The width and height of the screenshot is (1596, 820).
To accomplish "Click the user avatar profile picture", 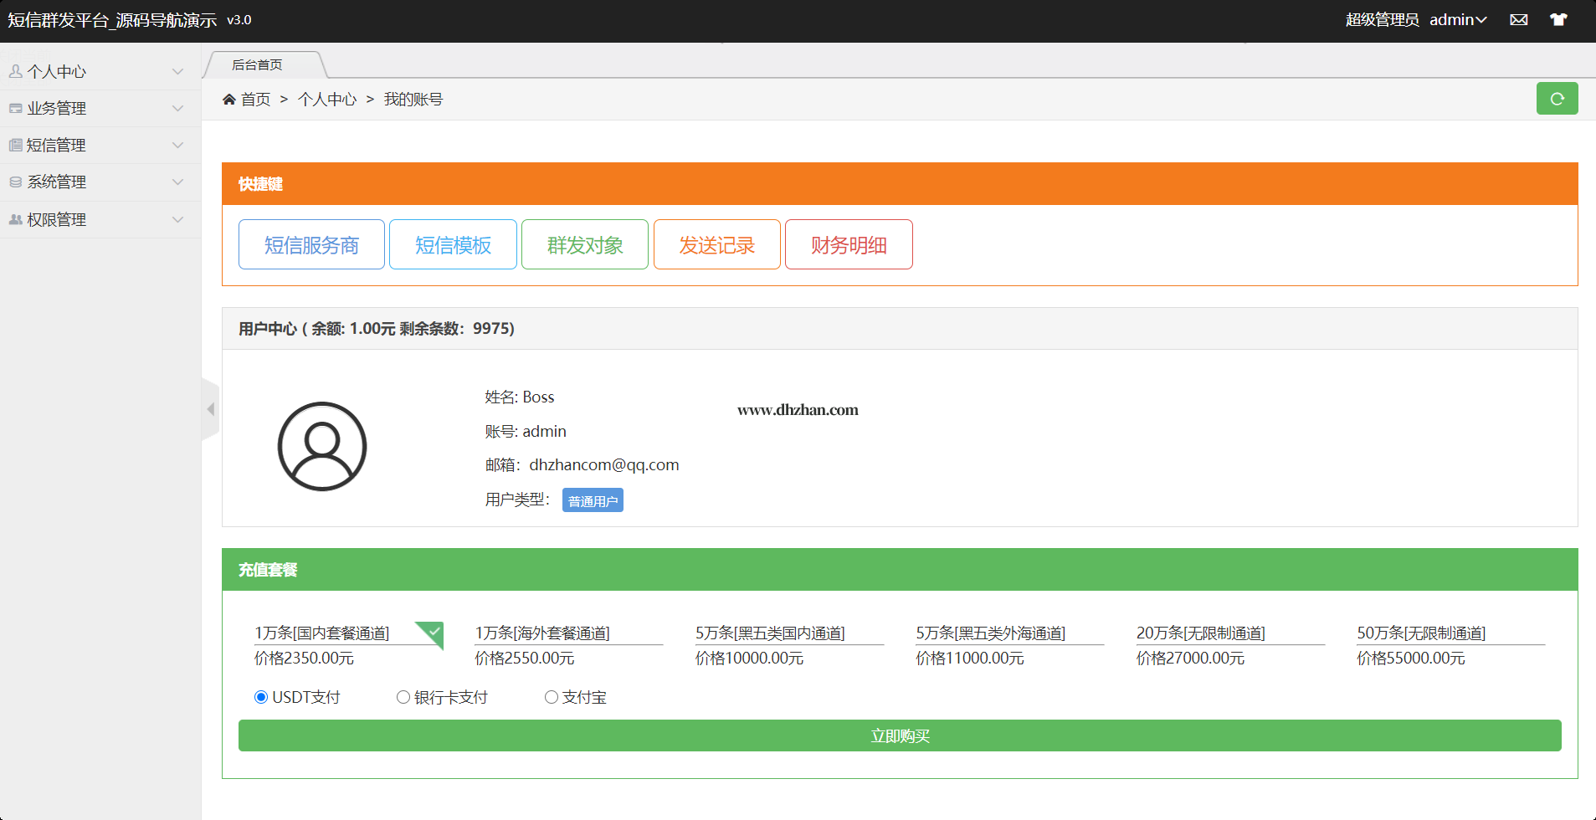I will coord(322,446).
